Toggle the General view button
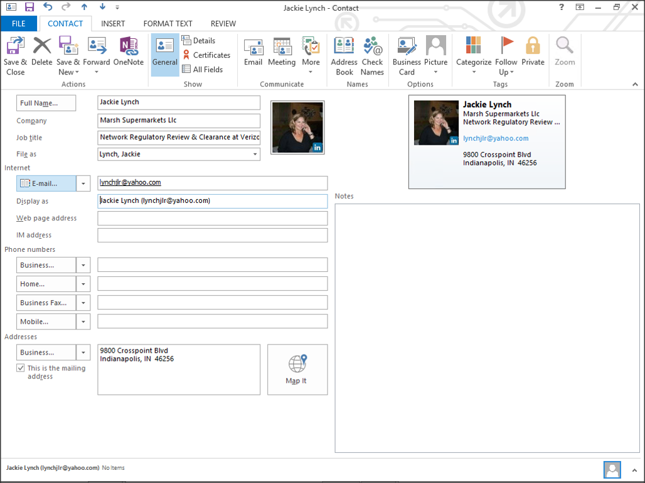The height and width of the screenshot is (483, 645). pyautogui.click(x=165, y=55)
